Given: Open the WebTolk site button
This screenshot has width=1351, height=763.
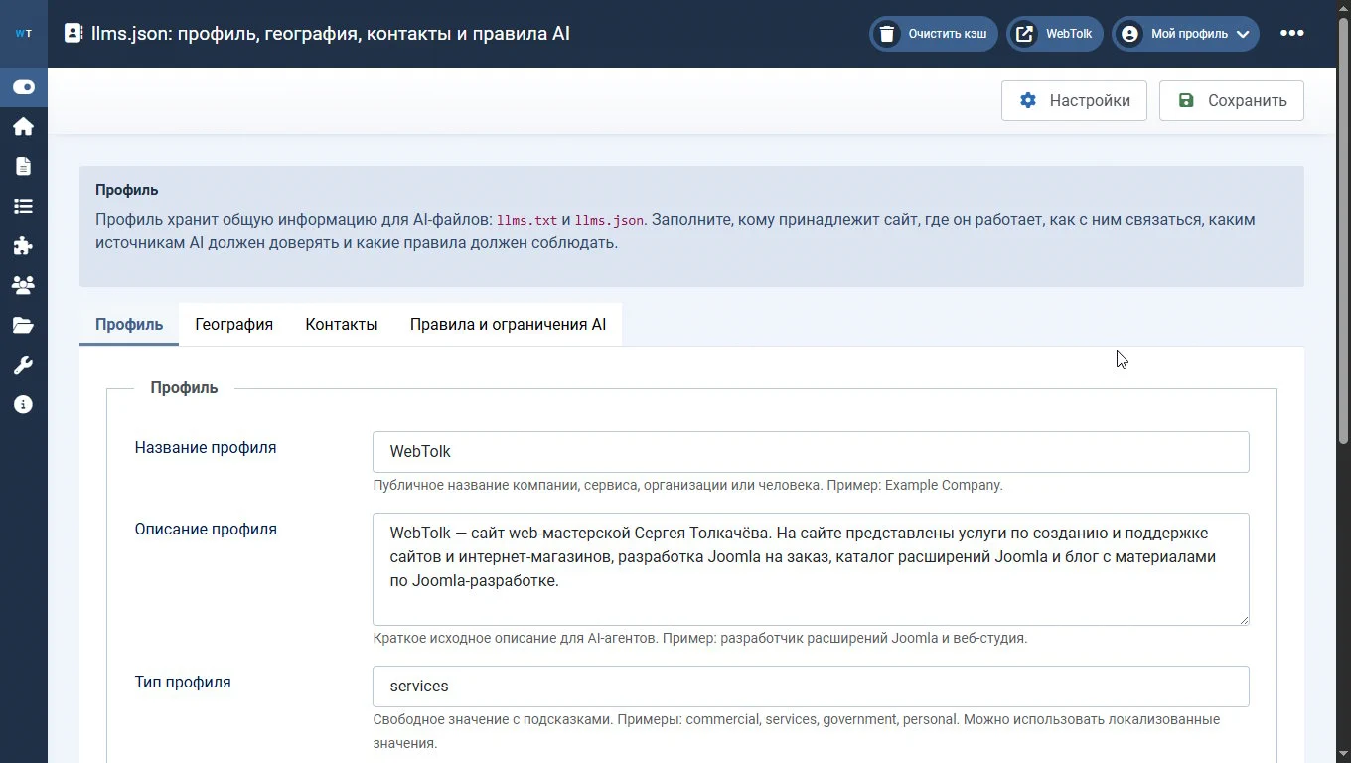Looking at the screenshot, I should [1055, 34].
